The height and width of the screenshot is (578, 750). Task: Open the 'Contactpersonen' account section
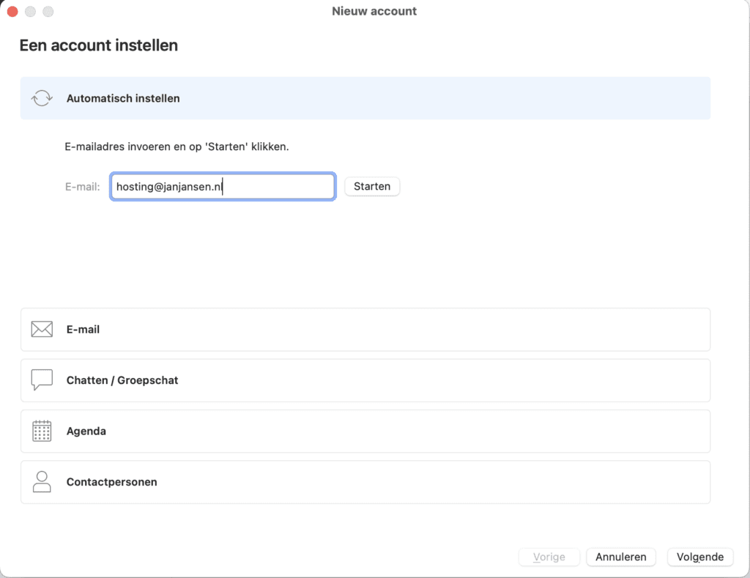pos(365,482)
